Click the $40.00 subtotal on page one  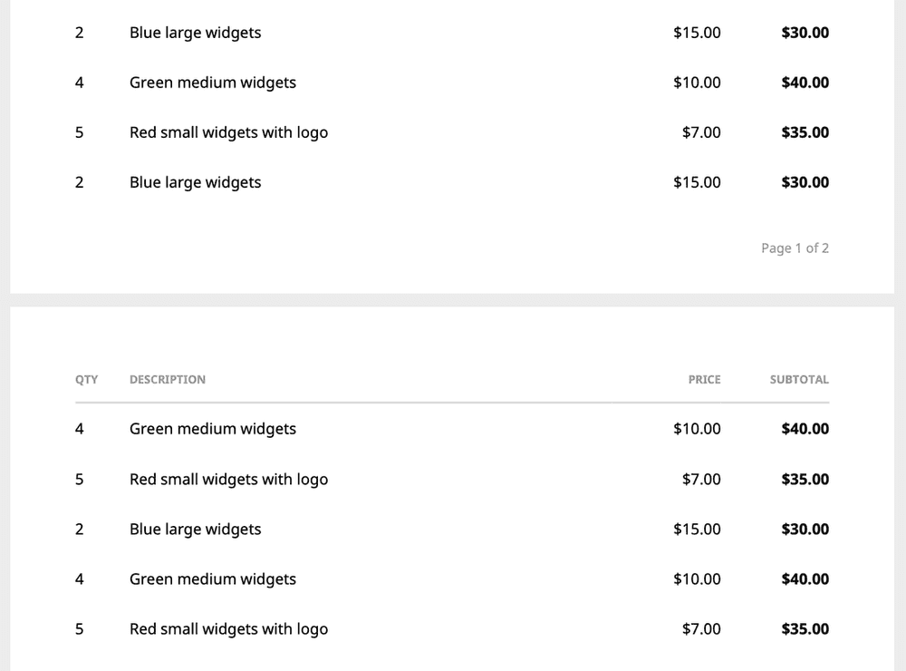tap(805, 83)
